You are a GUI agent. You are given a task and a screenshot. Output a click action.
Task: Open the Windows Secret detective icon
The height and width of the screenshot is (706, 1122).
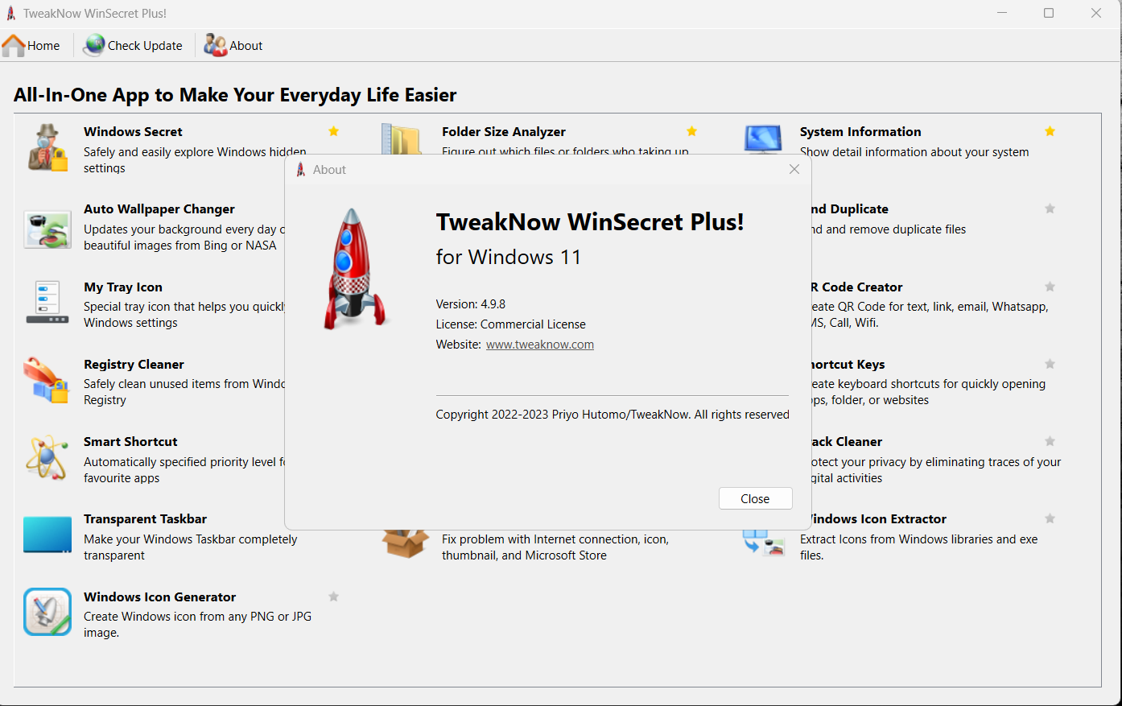tap(47, 148)
